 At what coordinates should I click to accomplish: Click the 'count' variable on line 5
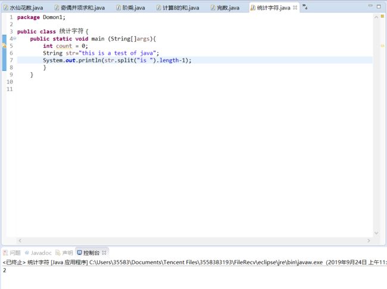64,46
